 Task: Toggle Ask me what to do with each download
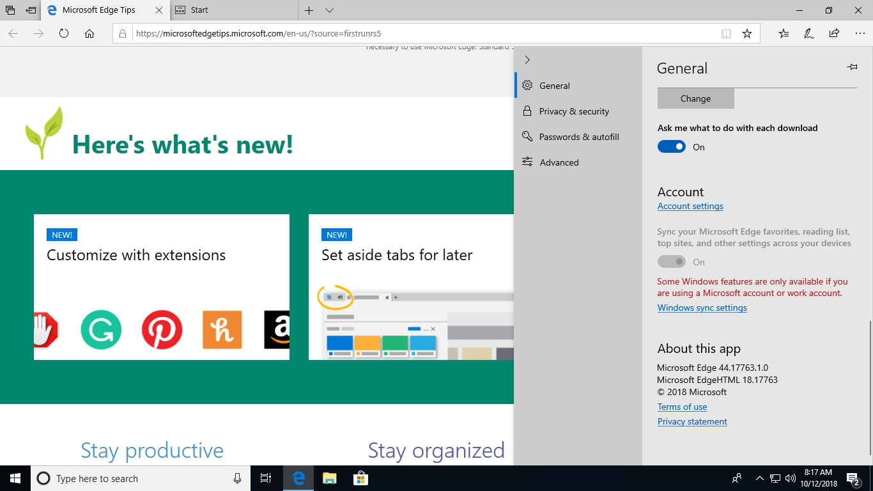pyautogui.click(x=672, y=147)
